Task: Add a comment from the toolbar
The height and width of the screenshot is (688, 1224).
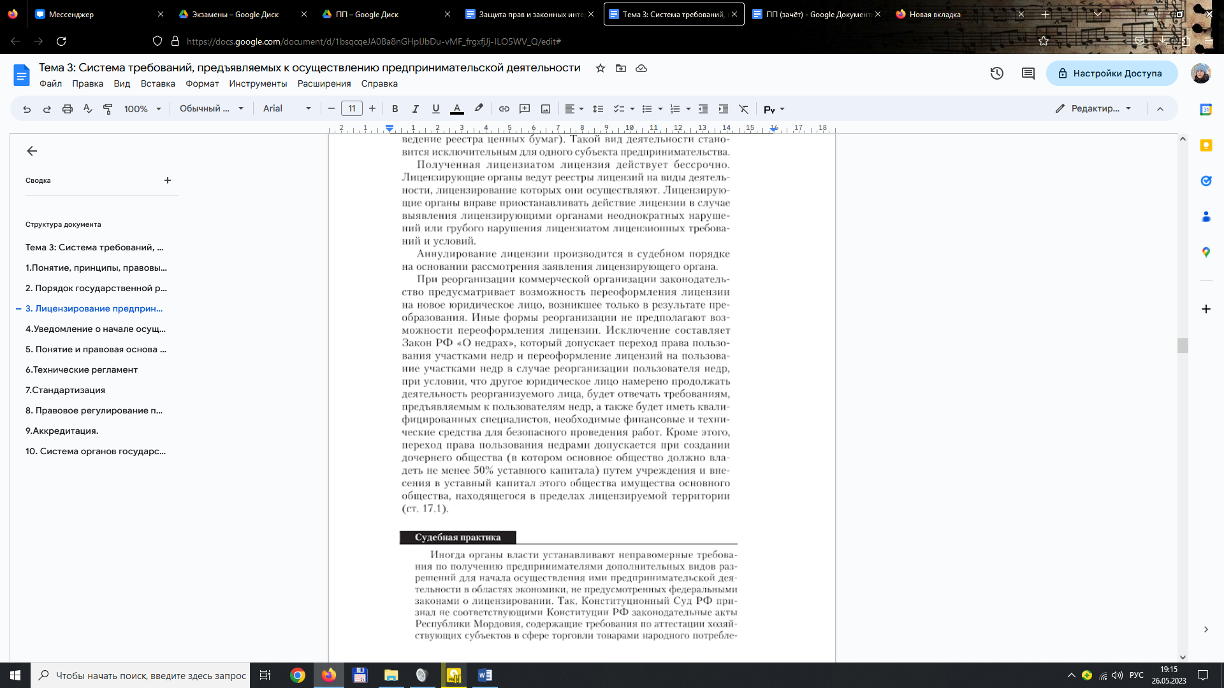Action: 525,109
